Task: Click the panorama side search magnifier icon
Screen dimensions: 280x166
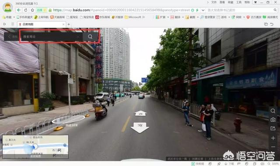Action: coord(273,111)
